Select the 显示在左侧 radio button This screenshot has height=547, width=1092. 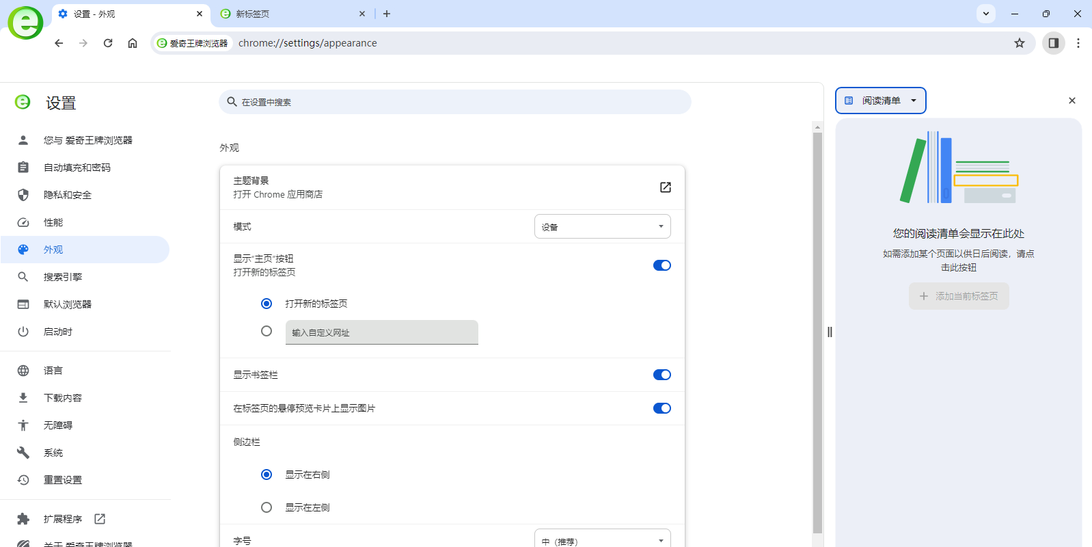click(267, 507)
